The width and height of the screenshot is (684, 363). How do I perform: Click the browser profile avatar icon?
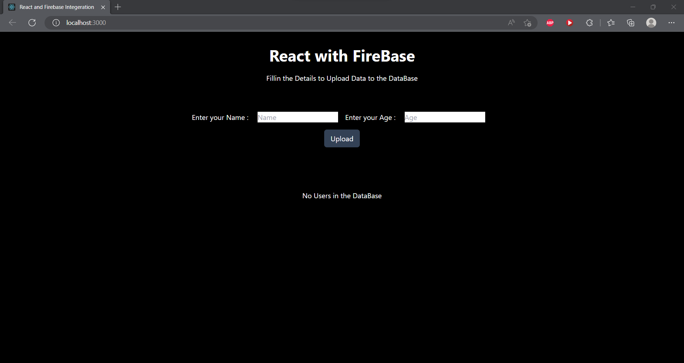651,22
